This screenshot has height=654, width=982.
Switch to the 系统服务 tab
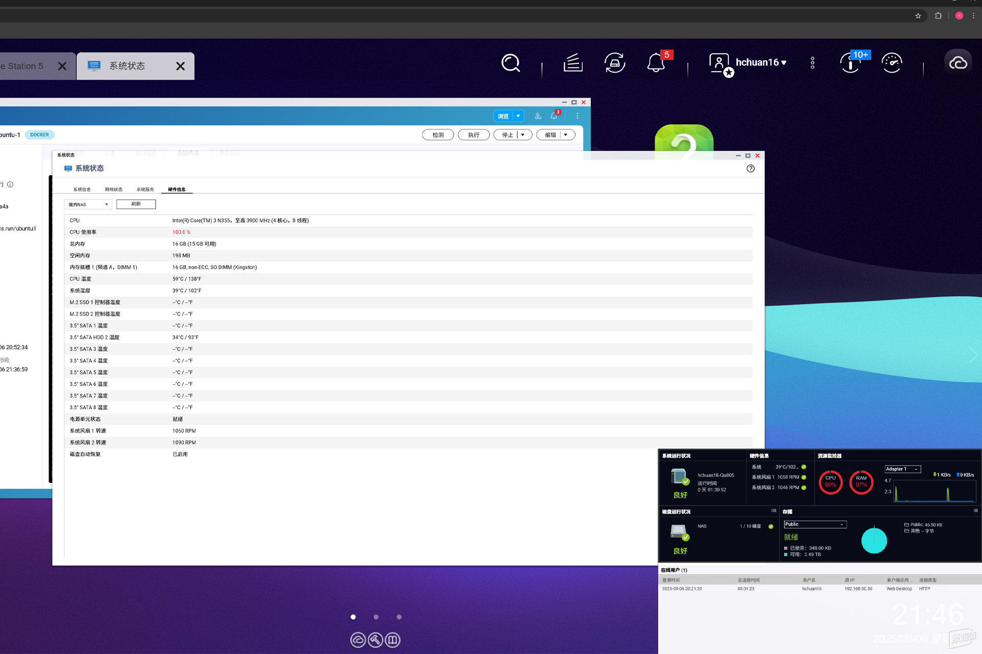145,190
